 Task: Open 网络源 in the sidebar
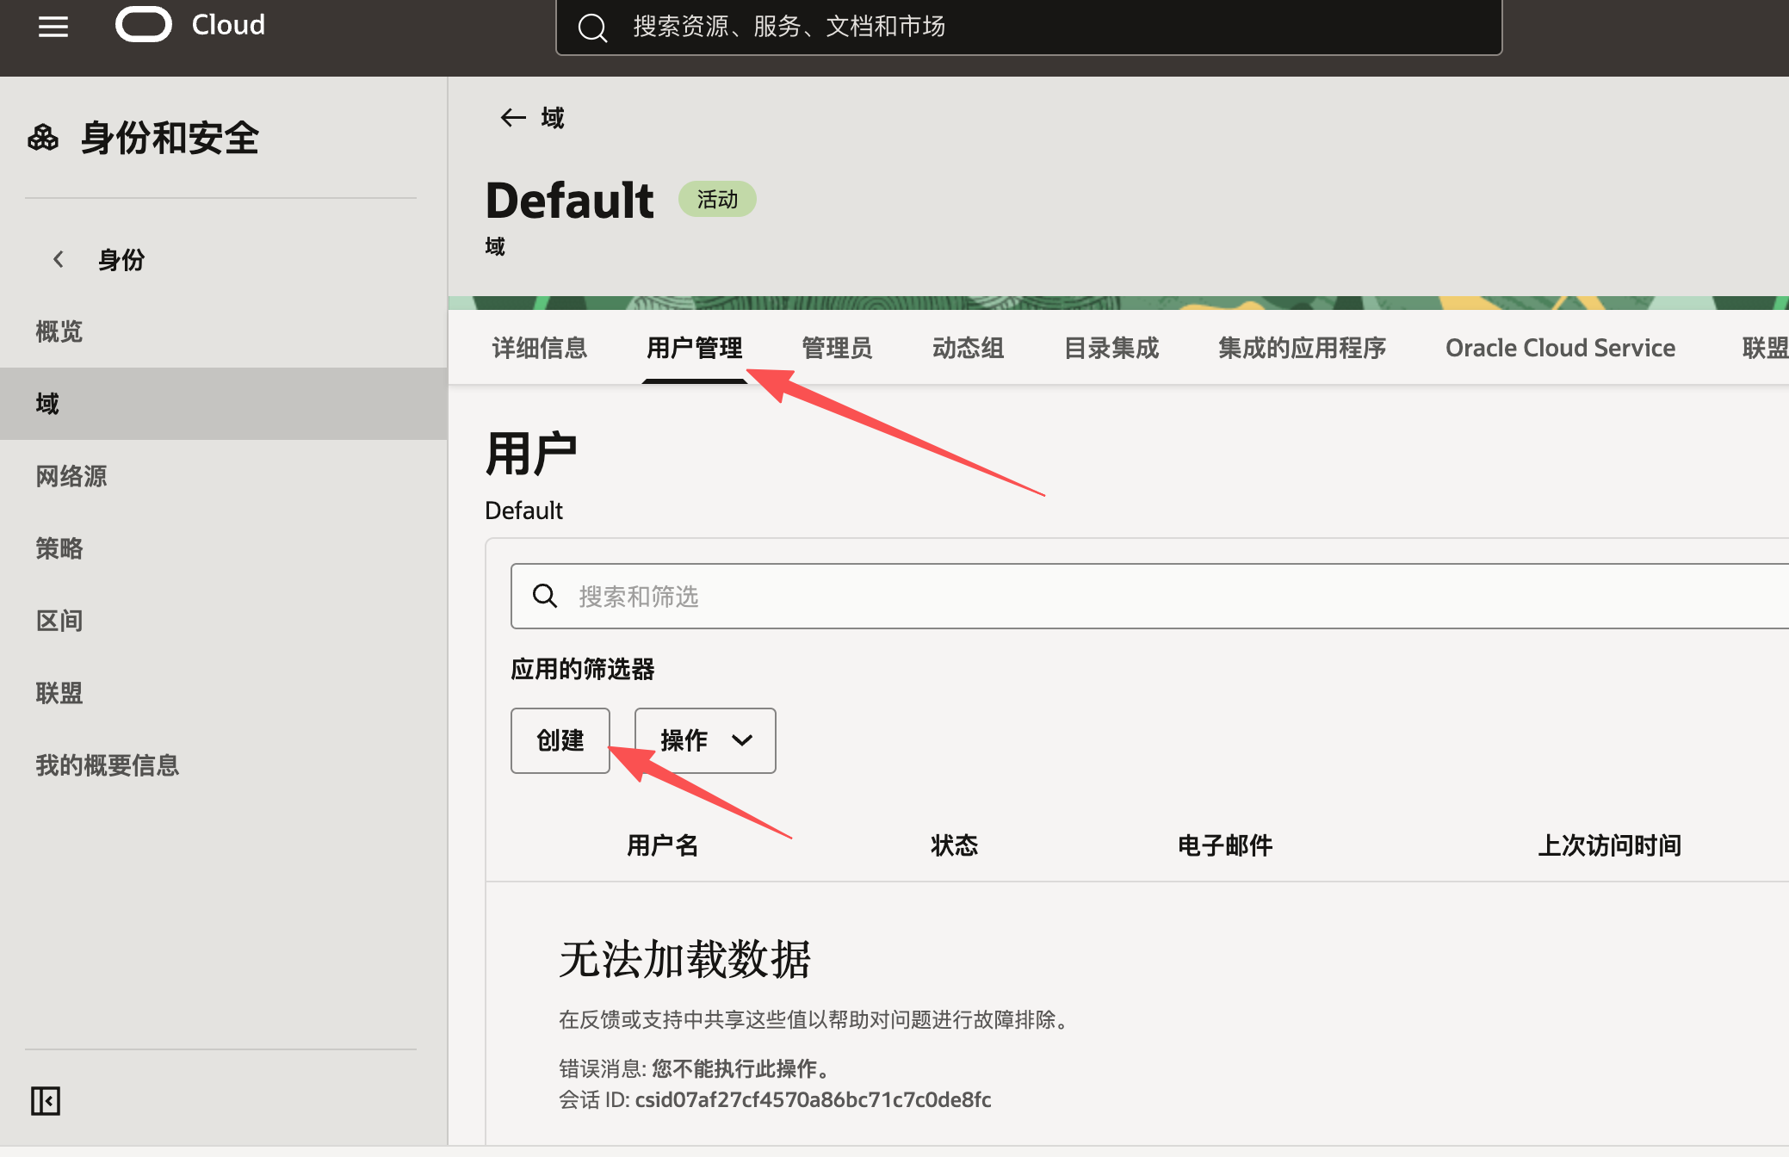click(71, 476)
